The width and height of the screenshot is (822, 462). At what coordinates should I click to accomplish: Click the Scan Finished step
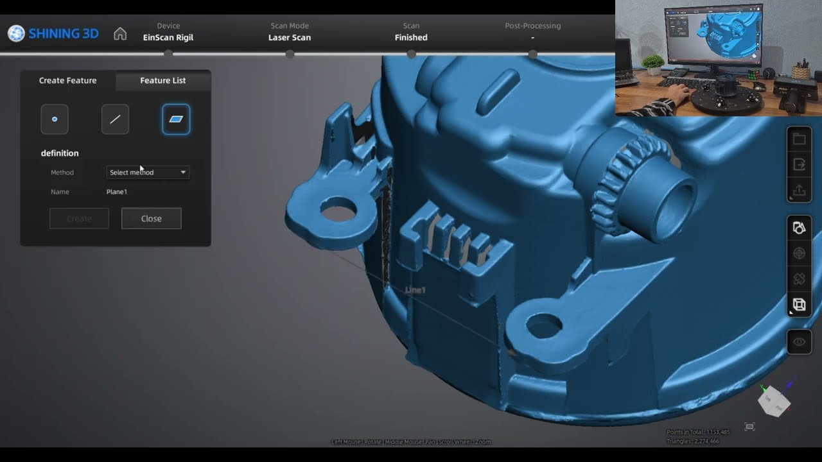[x=411, y=32]
